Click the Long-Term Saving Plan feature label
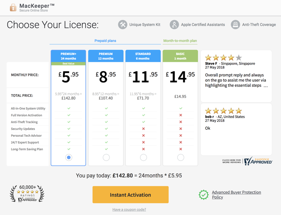Screen dimensions: 281x215 [x=27, y=149]
